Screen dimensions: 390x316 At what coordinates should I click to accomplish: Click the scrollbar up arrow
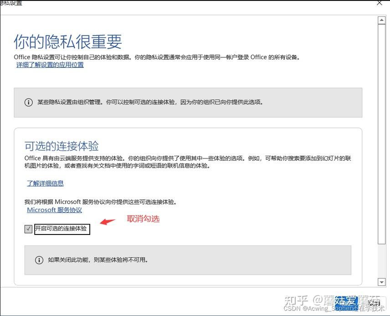coord(382,20)
